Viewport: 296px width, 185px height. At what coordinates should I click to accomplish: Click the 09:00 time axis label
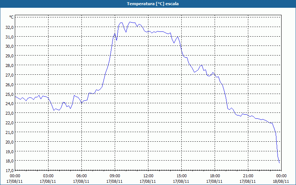click(115, 176)
